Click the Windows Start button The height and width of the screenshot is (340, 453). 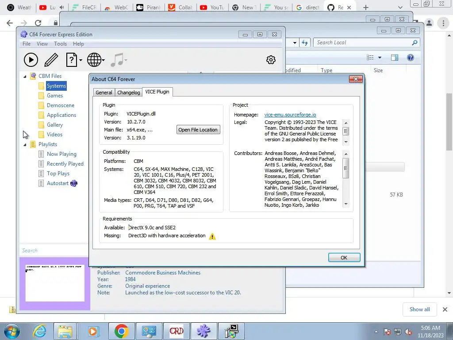pyautogui.click(x=12, y=331)
